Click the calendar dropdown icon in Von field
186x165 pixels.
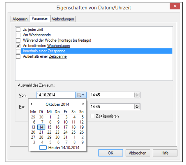[x=81, y=95]
